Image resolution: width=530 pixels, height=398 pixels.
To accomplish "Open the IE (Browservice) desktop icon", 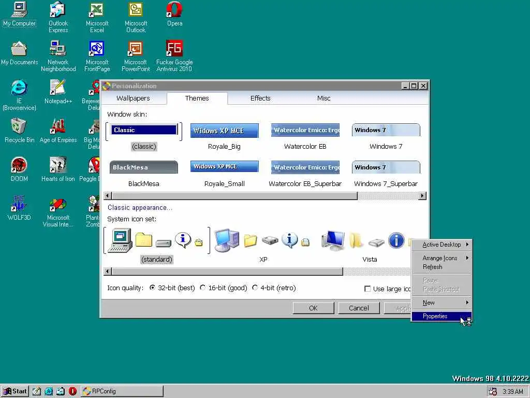I will pyautogui.click(x=19, y=95).
